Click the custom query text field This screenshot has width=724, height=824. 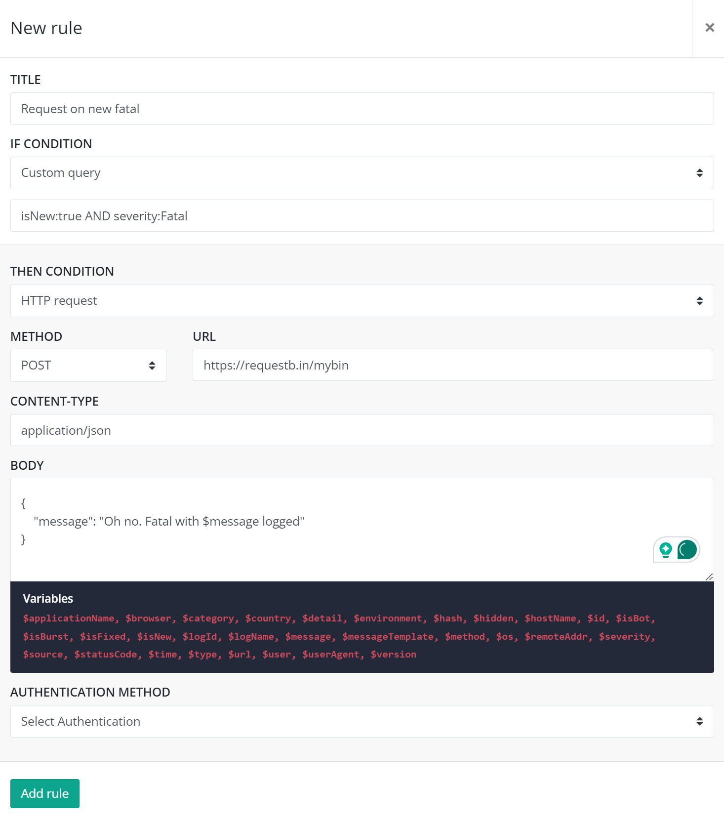[362, 216]
